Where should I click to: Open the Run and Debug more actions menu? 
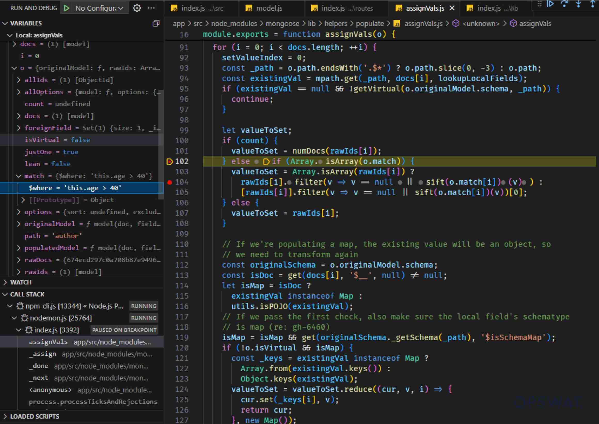tap(151, 8)
